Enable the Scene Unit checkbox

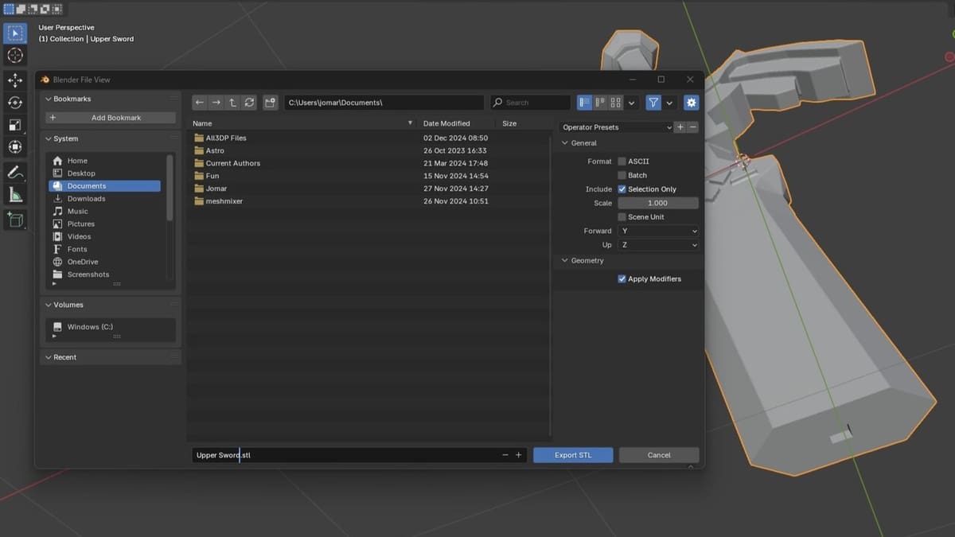(x=622, y=217)
